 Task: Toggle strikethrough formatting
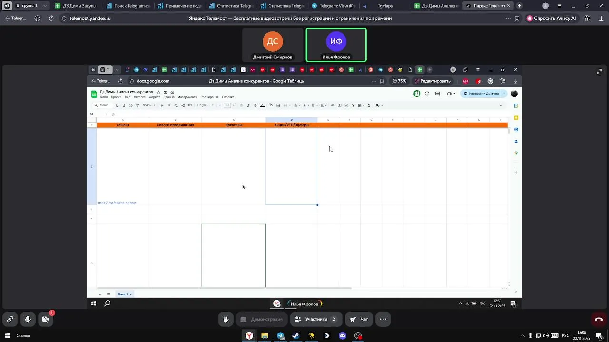click(255, 105)
